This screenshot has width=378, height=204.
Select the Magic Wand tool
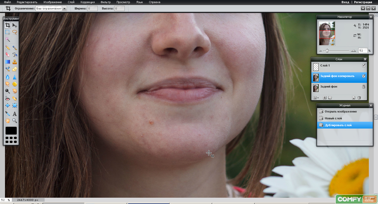(x=8, y=39)
